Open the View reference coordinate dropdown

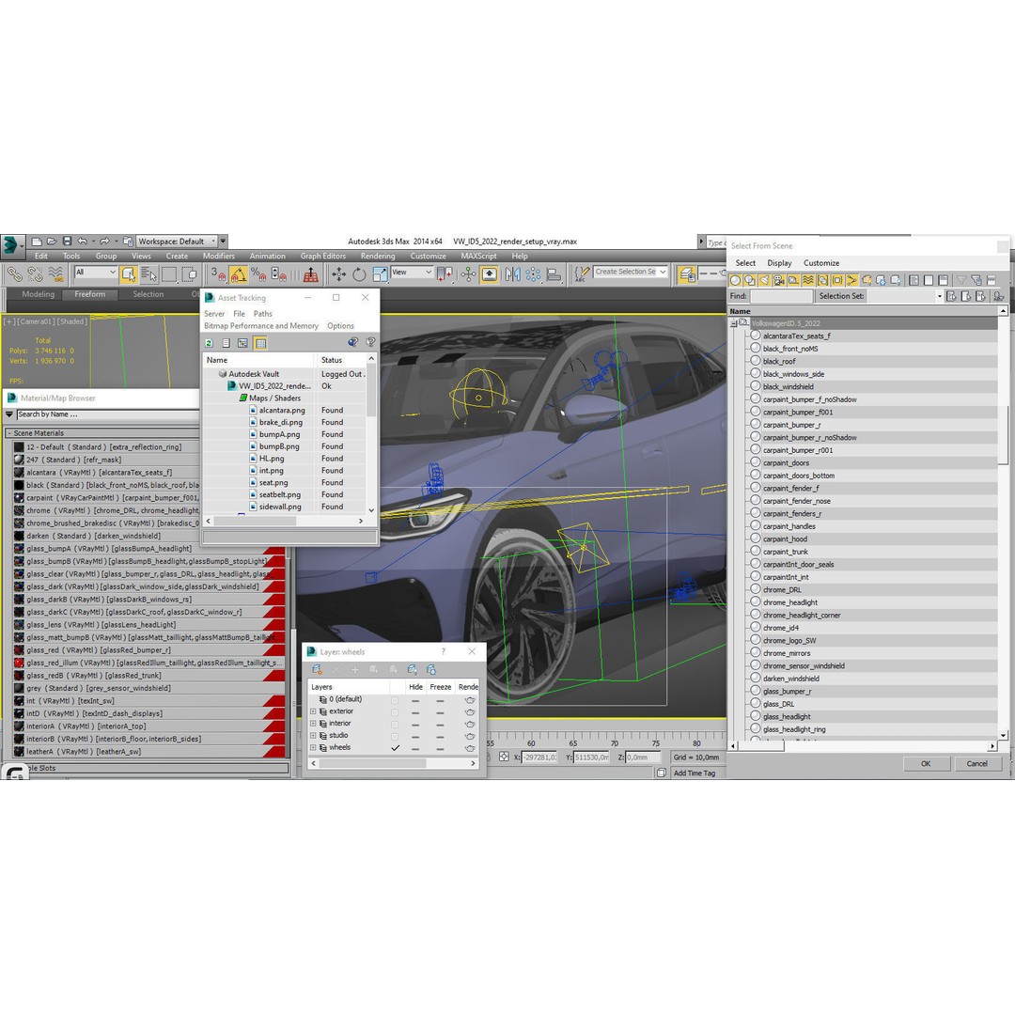tap(412, 273)
